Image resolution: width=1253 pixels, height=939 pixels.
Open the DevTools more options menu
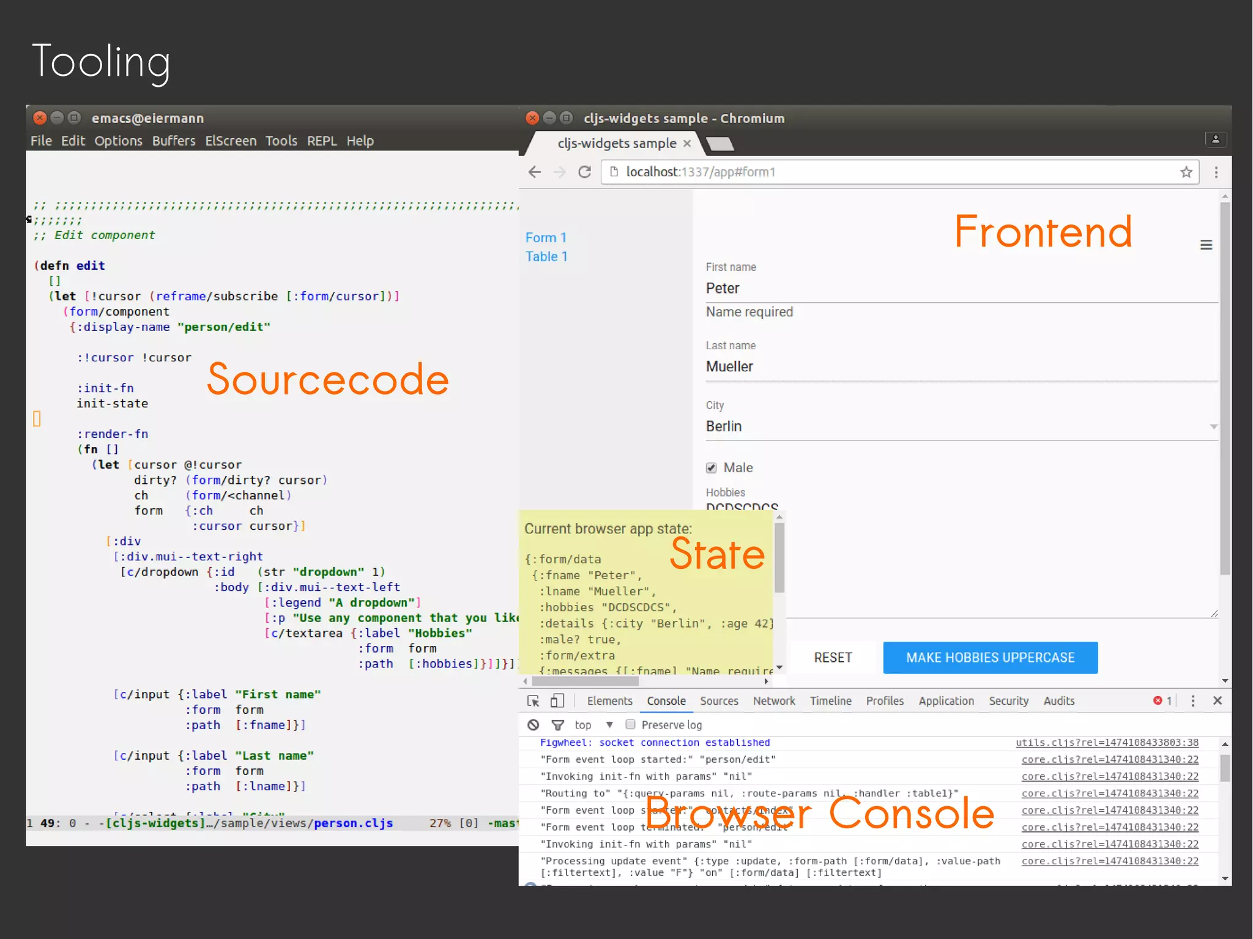1192,701
